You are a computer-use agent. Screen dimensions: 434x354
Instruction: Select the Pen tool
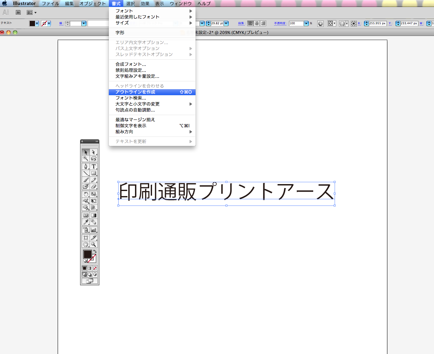(x=86, y=166)
